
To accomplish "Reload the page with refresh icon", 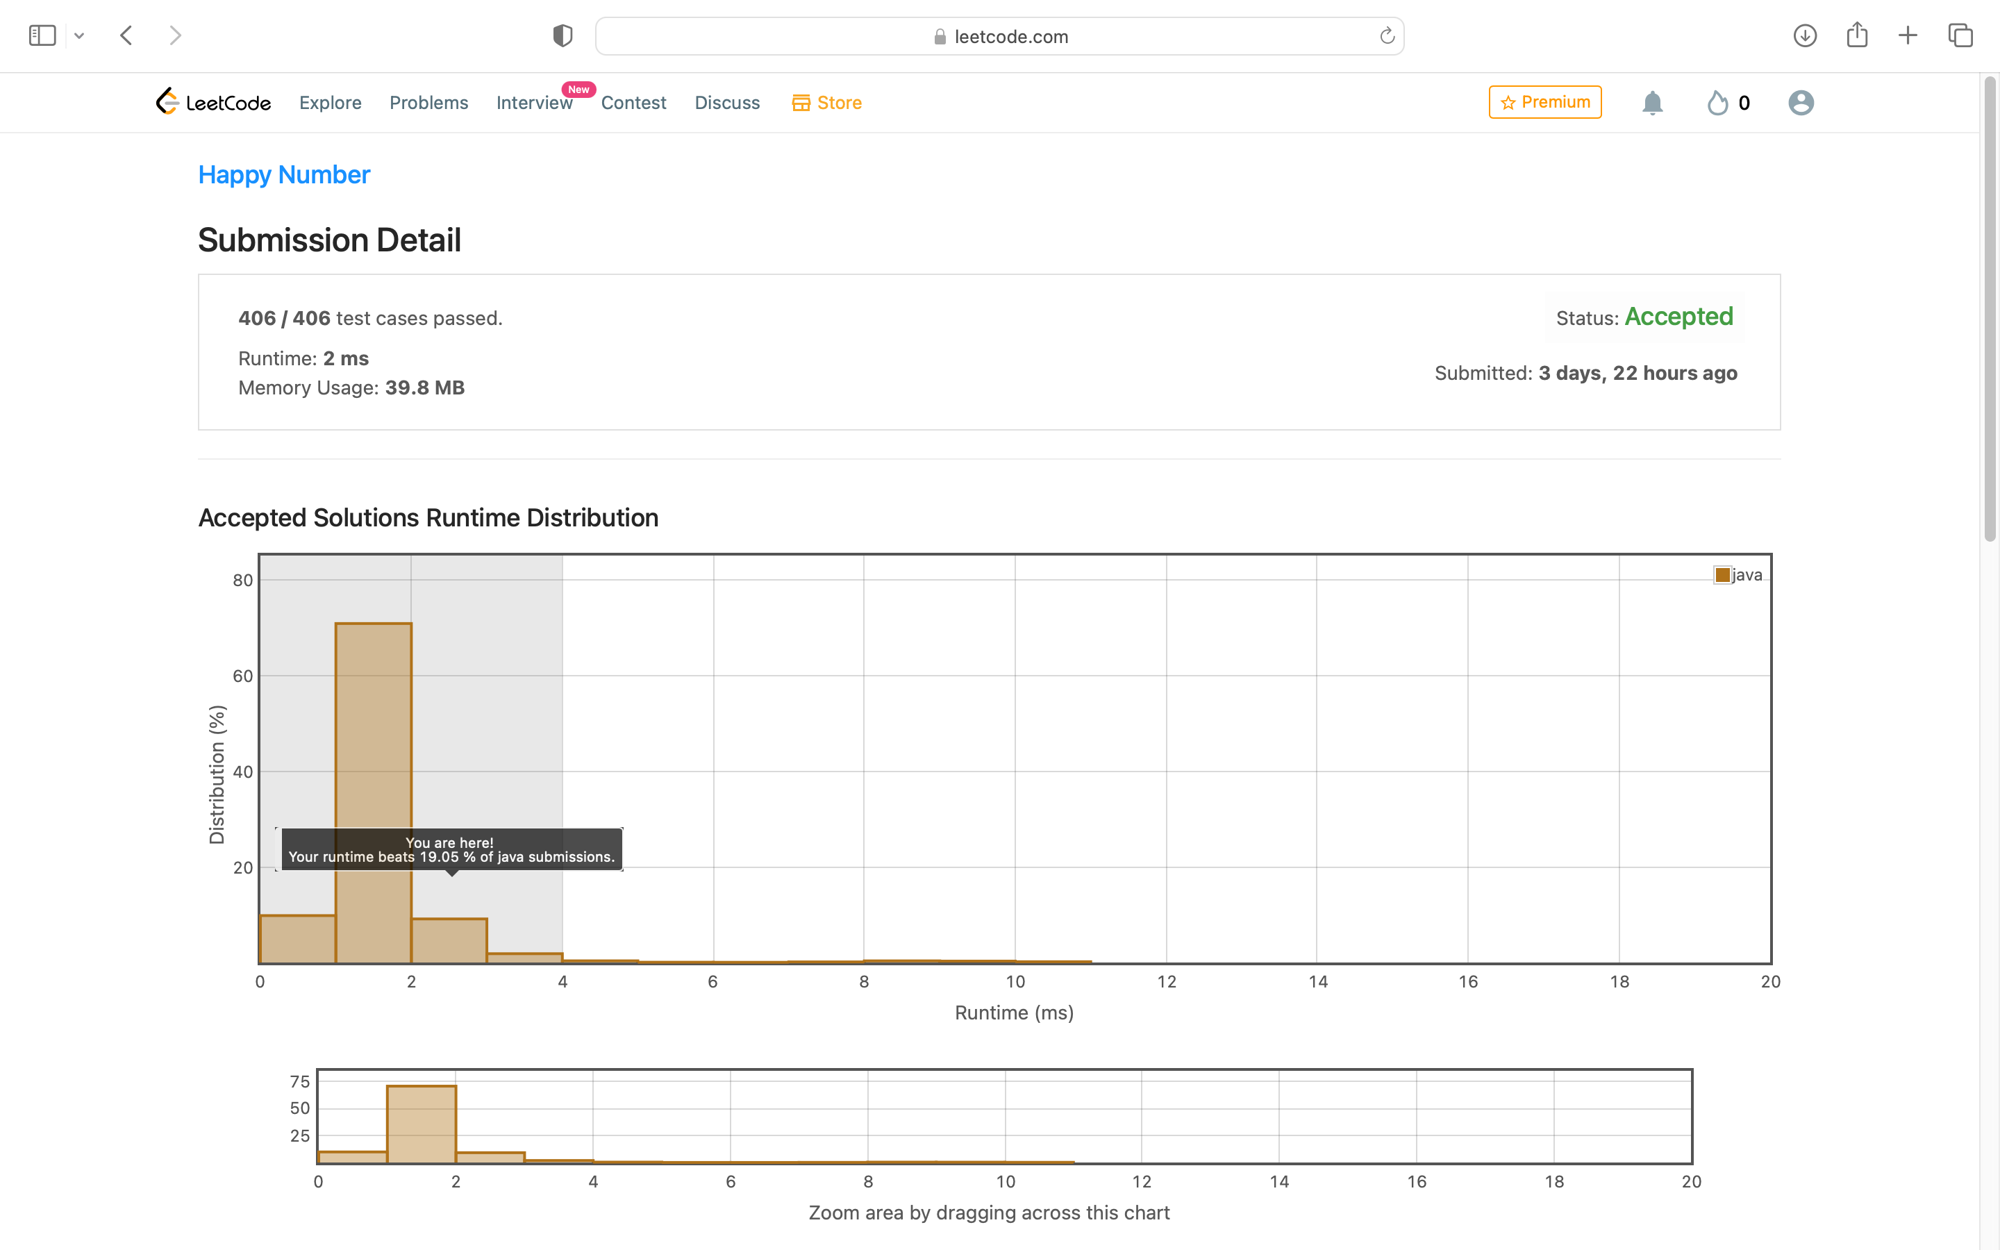I will click(1387, 35).
